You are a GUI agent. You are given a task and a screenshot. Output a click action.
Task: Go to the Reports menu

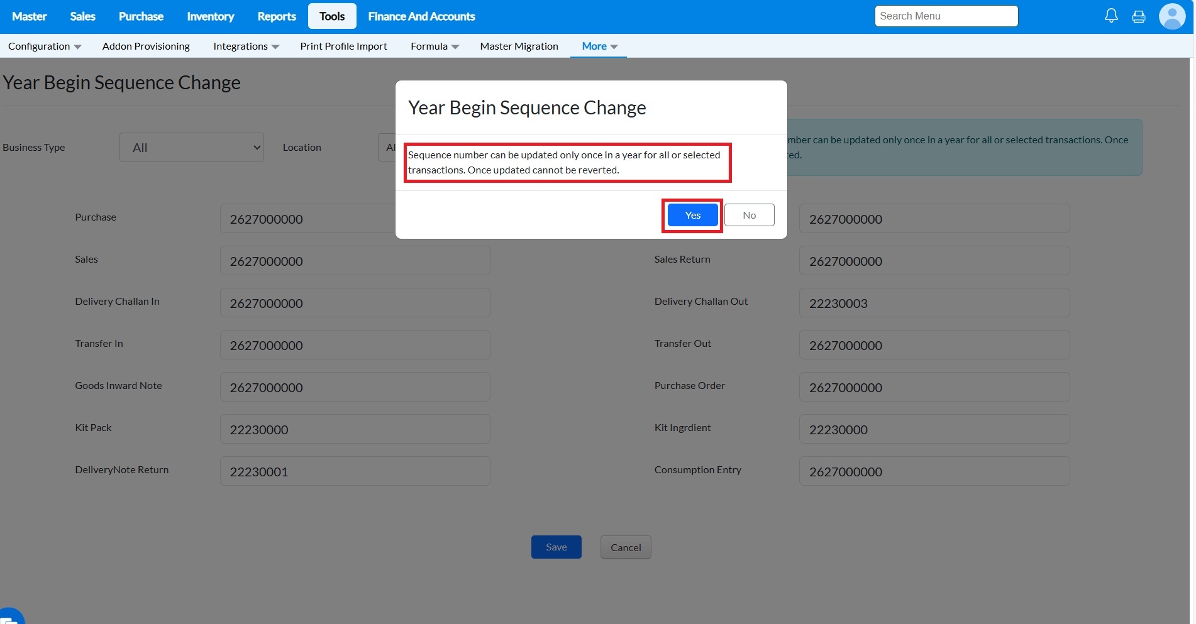click(276, 16)
